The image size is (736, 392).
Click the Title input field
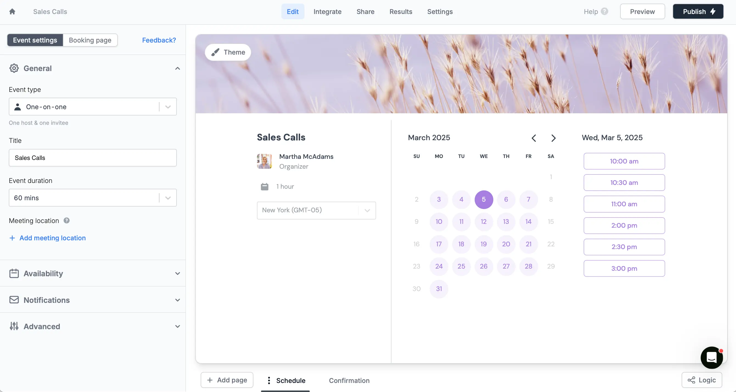[93, 158]
